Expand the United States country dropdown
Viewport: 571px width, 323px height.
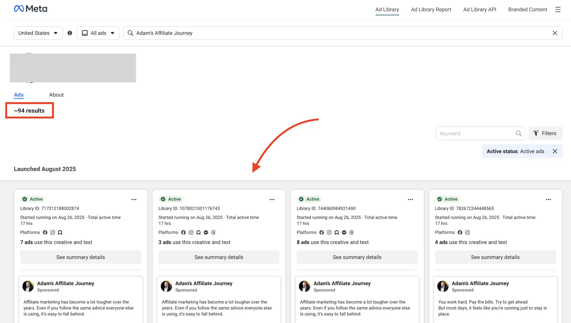(38, 33)
